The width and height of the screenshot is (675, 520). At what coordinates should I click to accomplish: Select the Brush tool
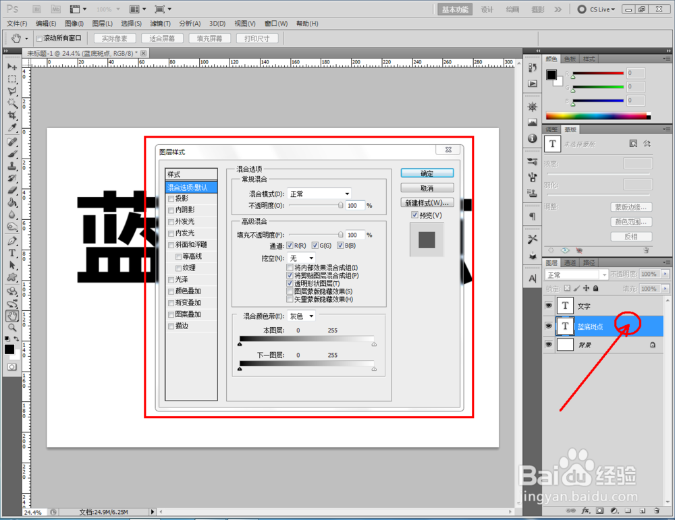[12, 154]
